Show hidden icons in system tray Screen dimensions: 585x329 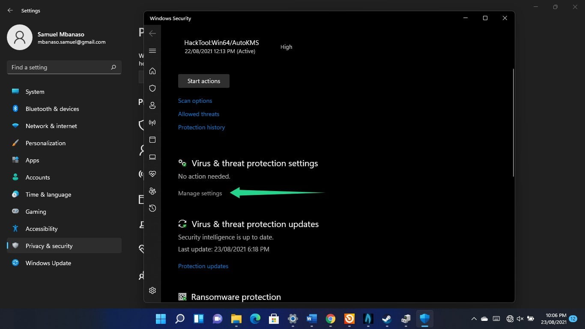coord(474,319)
